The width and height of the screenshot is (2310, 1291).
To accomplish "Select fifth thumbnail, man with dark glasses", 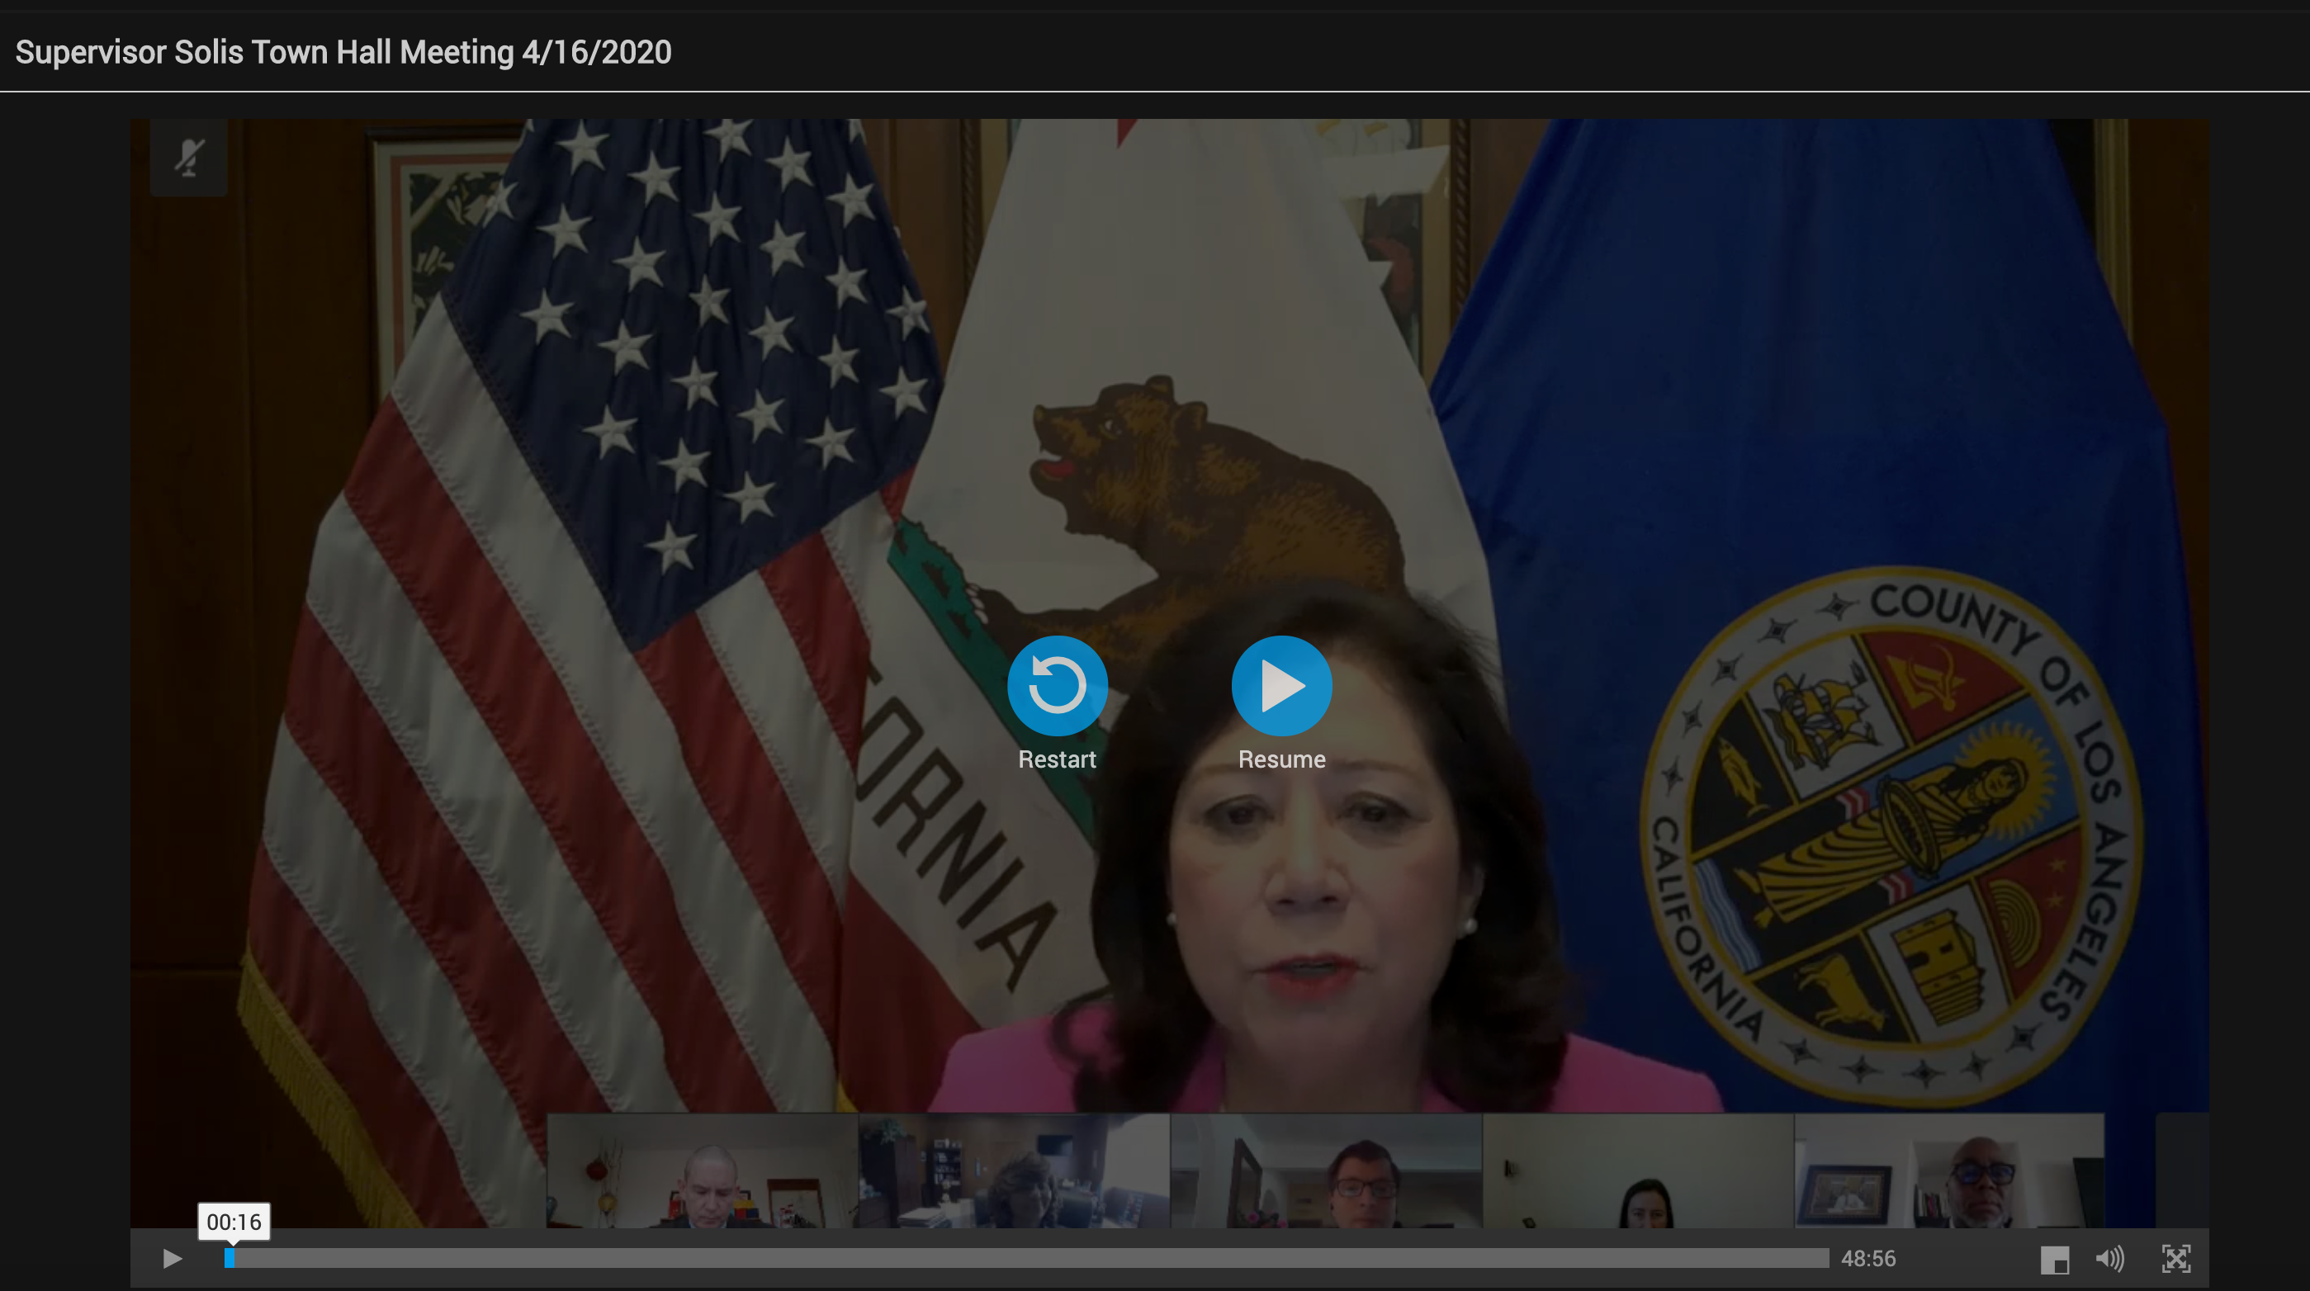I will click(1949, 1170).
